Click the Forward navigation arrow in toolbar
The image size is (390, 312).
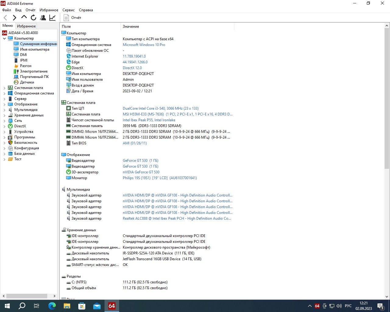click(15, 18)
